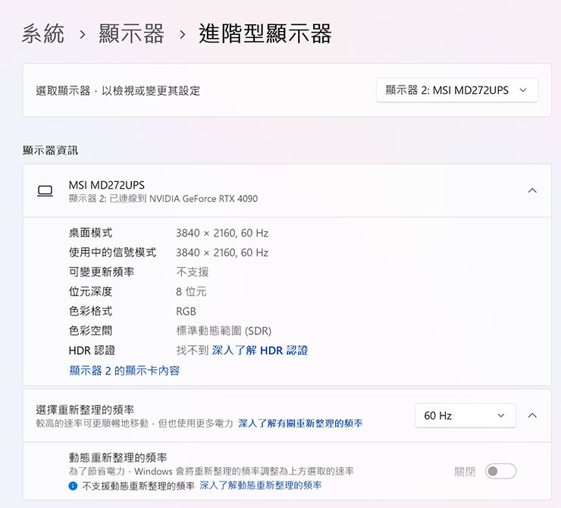Click the 位元深度 value 8 位元
The width and height of the screenshot is (561, 508).
tap(191, 292)
